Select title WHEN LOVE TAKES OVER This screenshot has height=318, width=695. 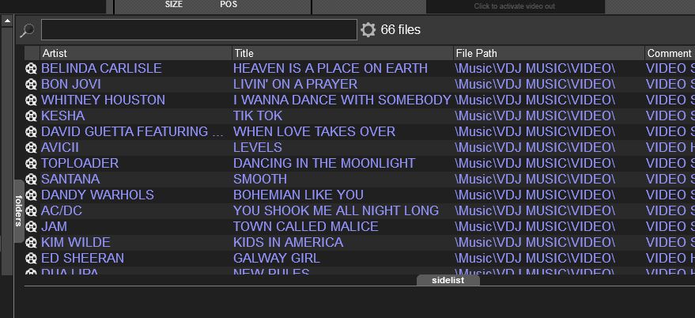point(314,132)
